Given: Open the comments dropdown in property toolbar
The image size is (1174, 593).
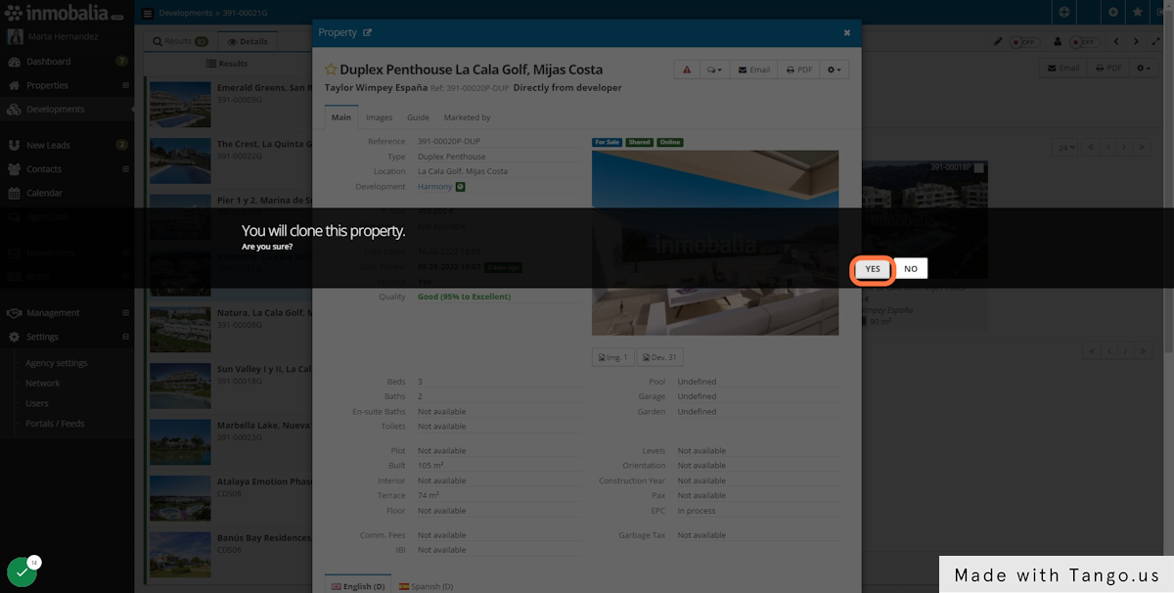Looking at the screenshot, I should coord(713,70).
